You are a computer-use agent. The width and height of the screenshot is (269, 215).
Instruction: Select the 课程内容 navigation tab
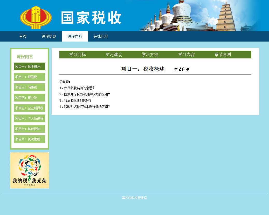coord(75,36)
